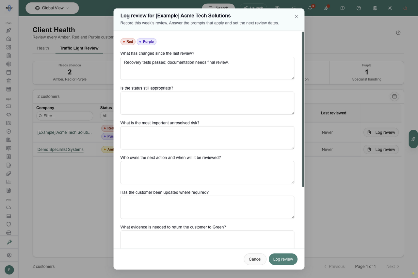
Task: Open the feedback message icon in header
Action: tap(342, 8)
